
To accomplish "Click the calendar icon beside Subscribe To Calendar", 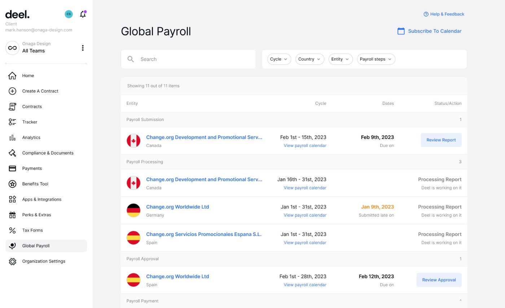I will pos(401,31).
